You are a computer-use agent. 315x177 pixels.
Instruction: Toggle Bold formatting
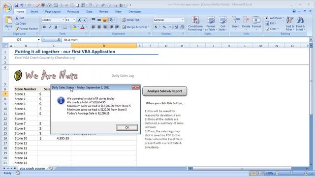pyautogui.click(x=44, y=27)
